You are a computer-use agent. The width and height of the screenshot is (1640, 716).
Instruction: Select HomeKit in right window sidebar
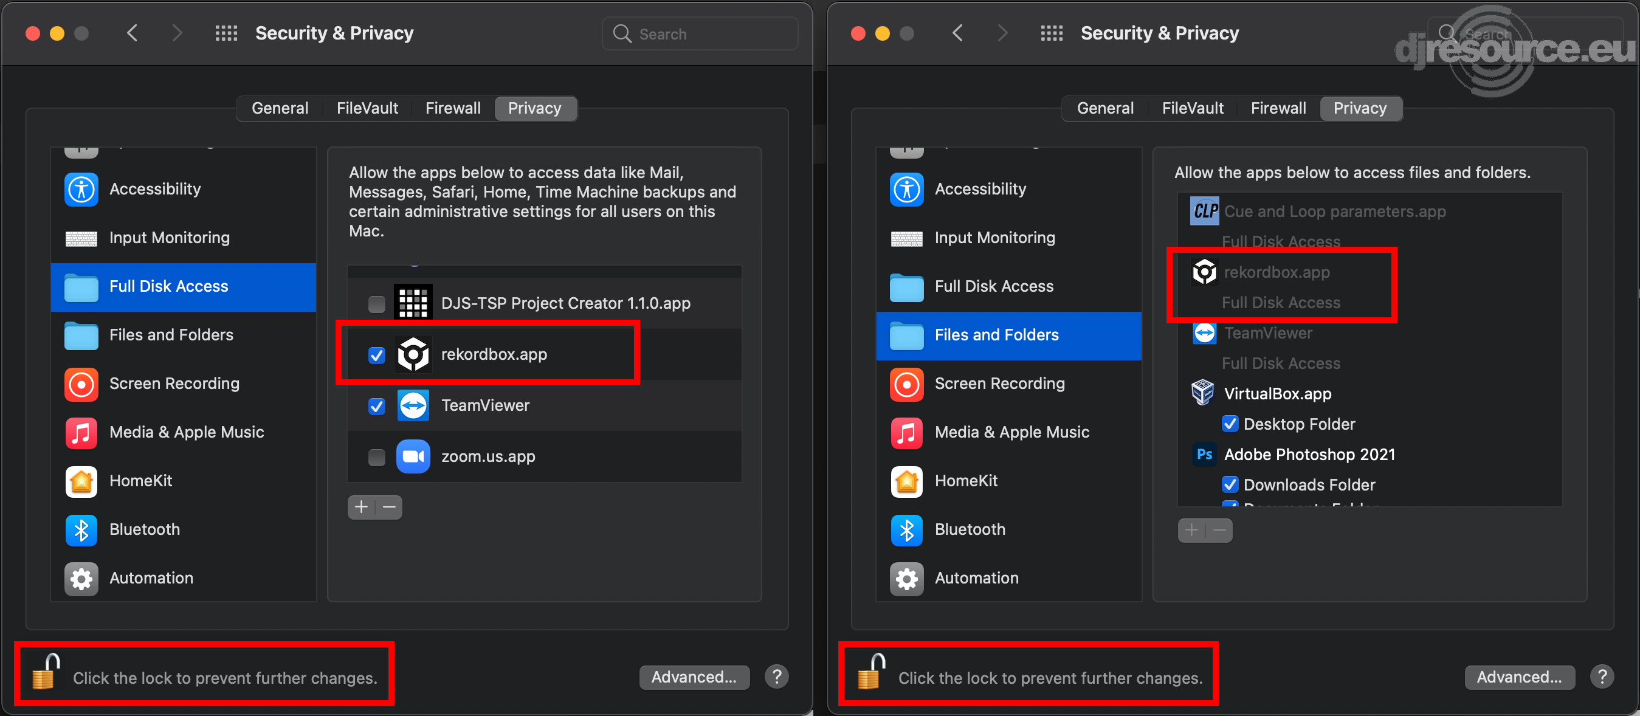pyautogui.click(x=1008, y=481)
